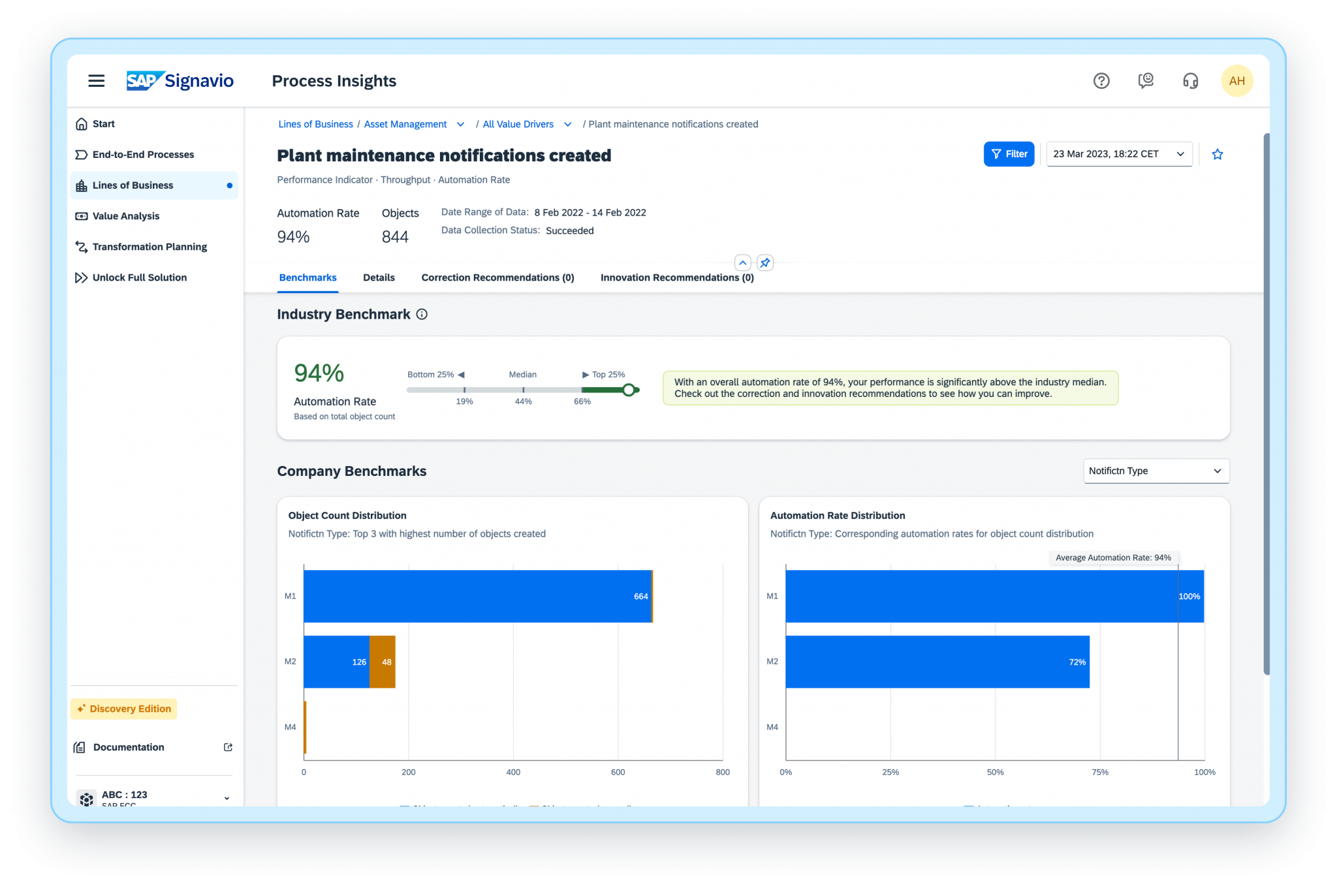Open the date selector showing 23 Mar 2023

[1118, 154]
